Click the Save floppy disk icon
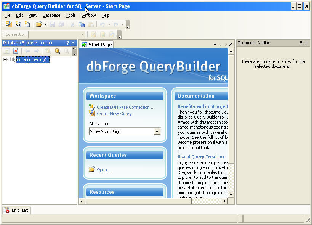The height and width of the screenshot is (225, 312). point(52,24)
